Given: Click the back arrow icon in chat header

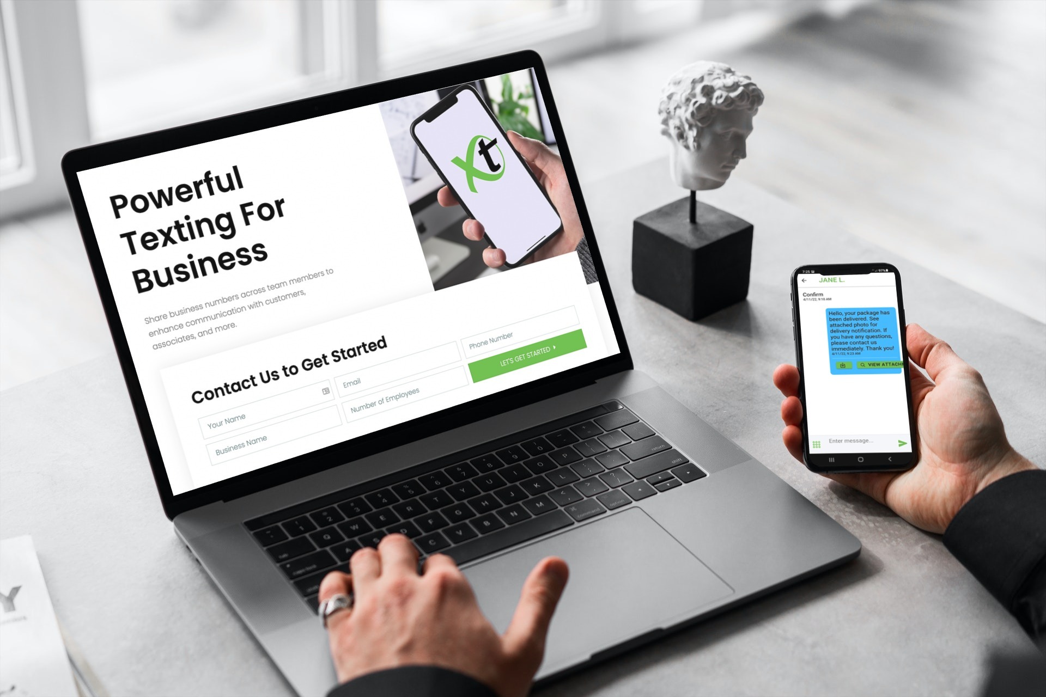Looking at the screenshot, I should pyautogui.click(x=808, y=282).
